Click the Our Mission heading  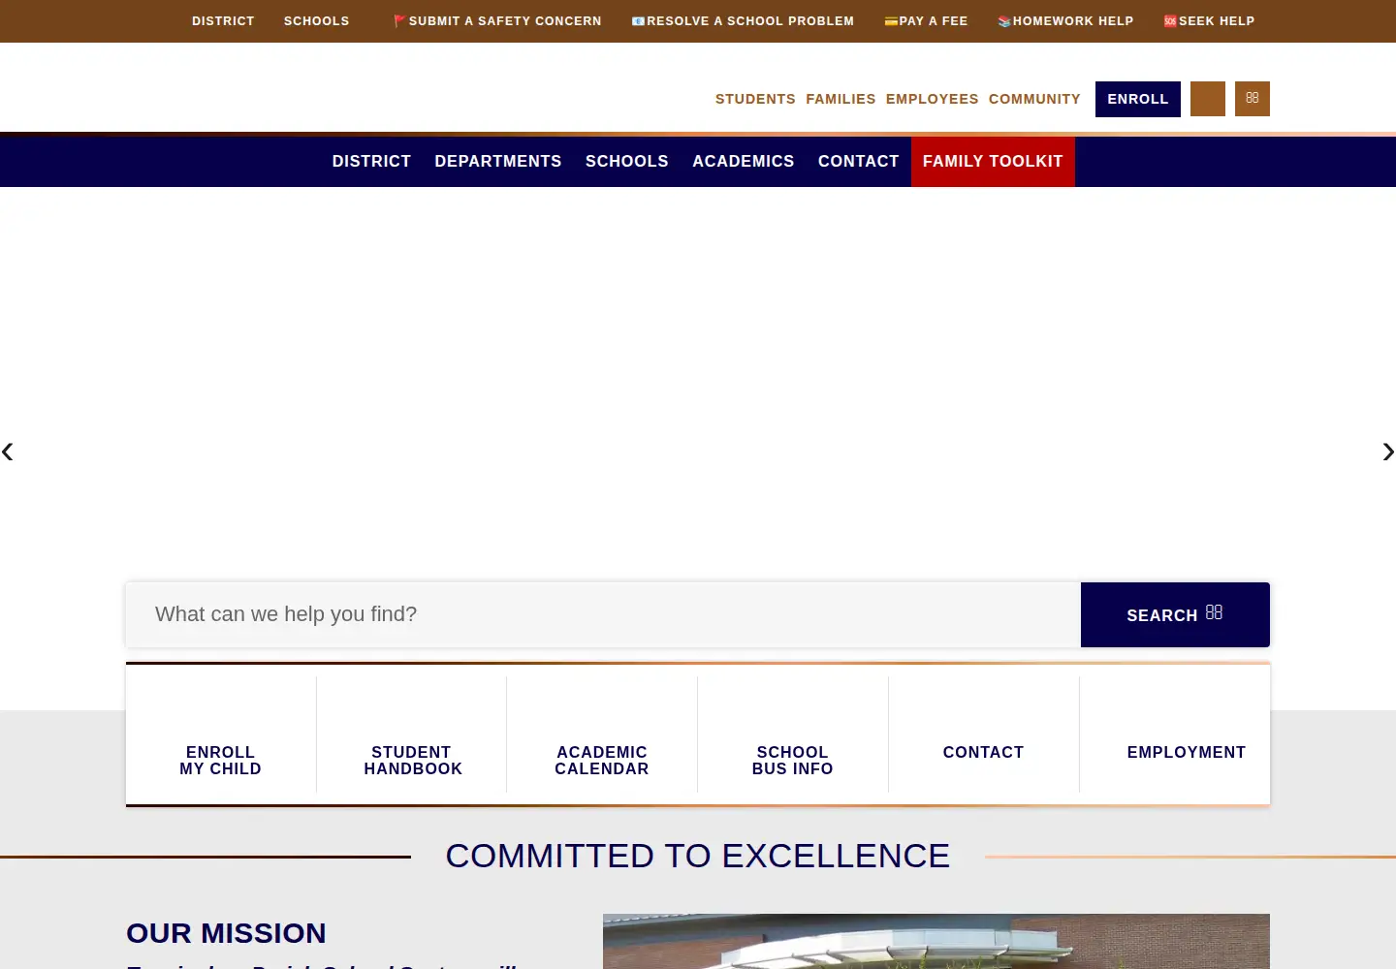click(x=226, y=933)
